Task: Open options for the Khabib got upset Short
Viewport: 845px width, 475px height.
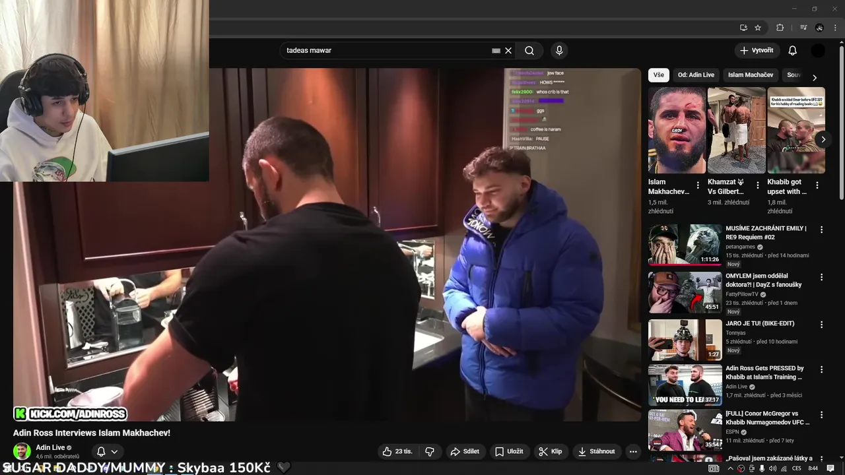Action: coord(817,186)
